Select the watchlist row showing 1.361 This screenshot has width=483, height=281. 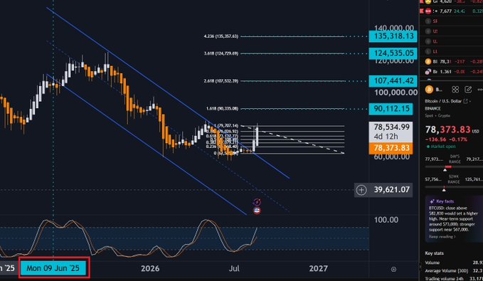[452, 71]
